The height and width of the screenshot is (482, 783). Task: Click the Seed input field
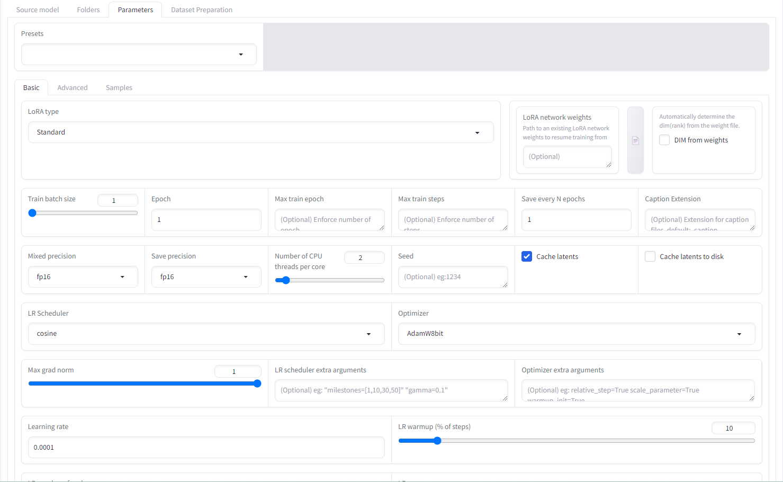[453, 277]
